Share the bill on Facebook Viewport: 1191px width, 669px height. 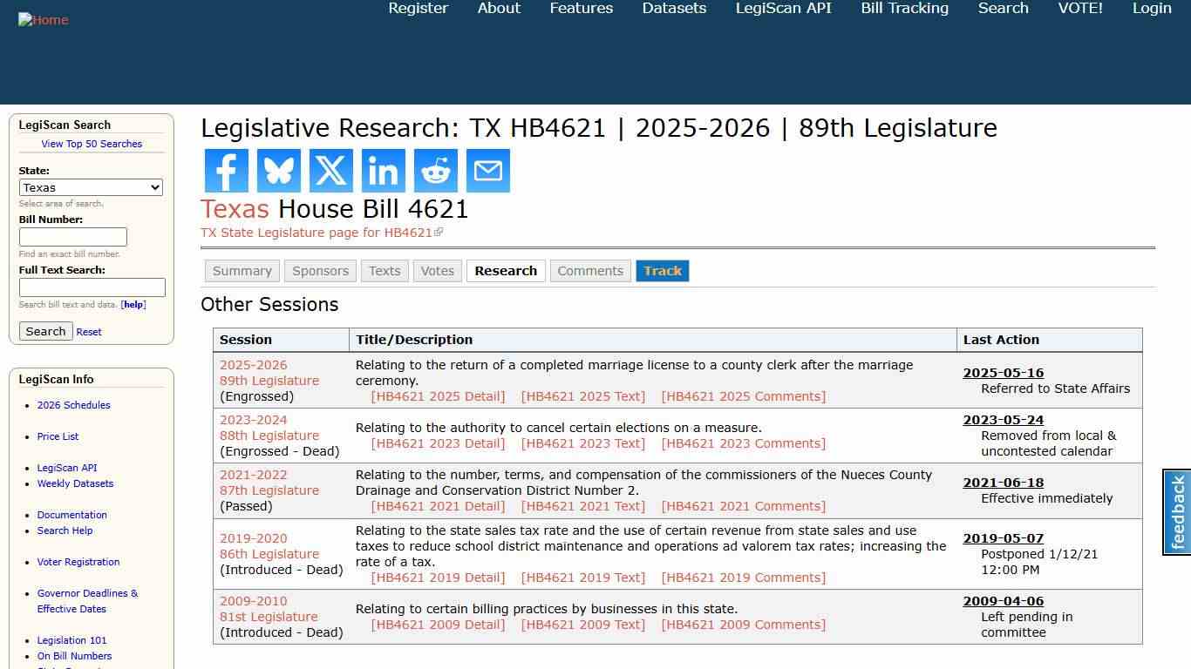(226, 170)
